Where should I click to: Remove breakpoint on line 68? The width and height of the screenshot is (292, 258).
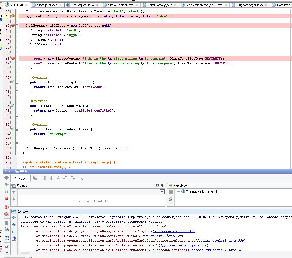(13, 58)
